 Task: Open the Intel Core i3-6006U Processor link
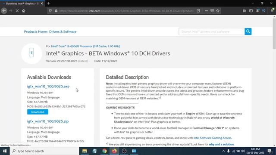85,46
